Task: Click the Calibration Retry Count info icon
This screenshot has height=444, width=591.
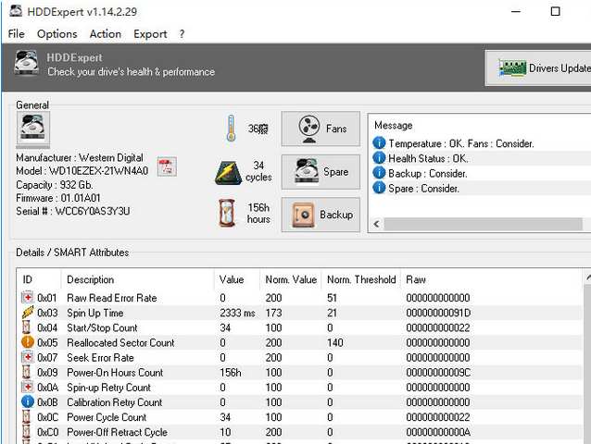Action: tap(27, 401)
